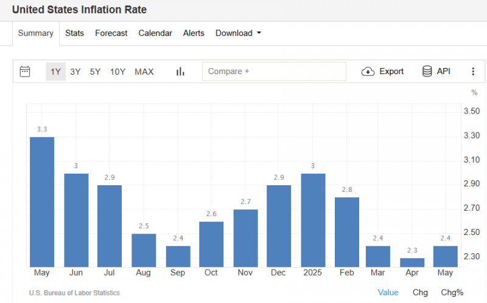Image resolution: width=487 pixels, height=303 pixels.
Task: Open the Summary tab
Action: (36, 33)
